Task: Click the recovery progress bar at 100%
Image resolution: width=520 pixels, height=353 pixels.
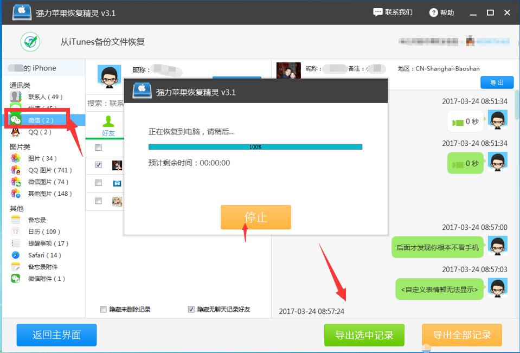Action: click(x=255, y=147)
